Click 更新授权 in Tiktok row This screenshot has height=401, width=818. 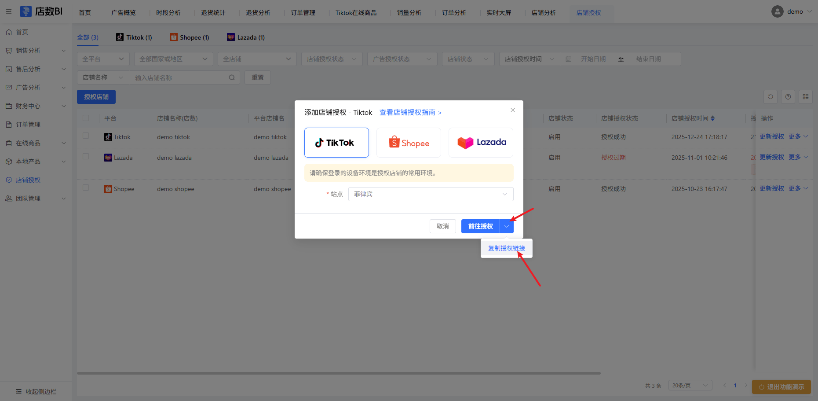[x=772, y=136]
